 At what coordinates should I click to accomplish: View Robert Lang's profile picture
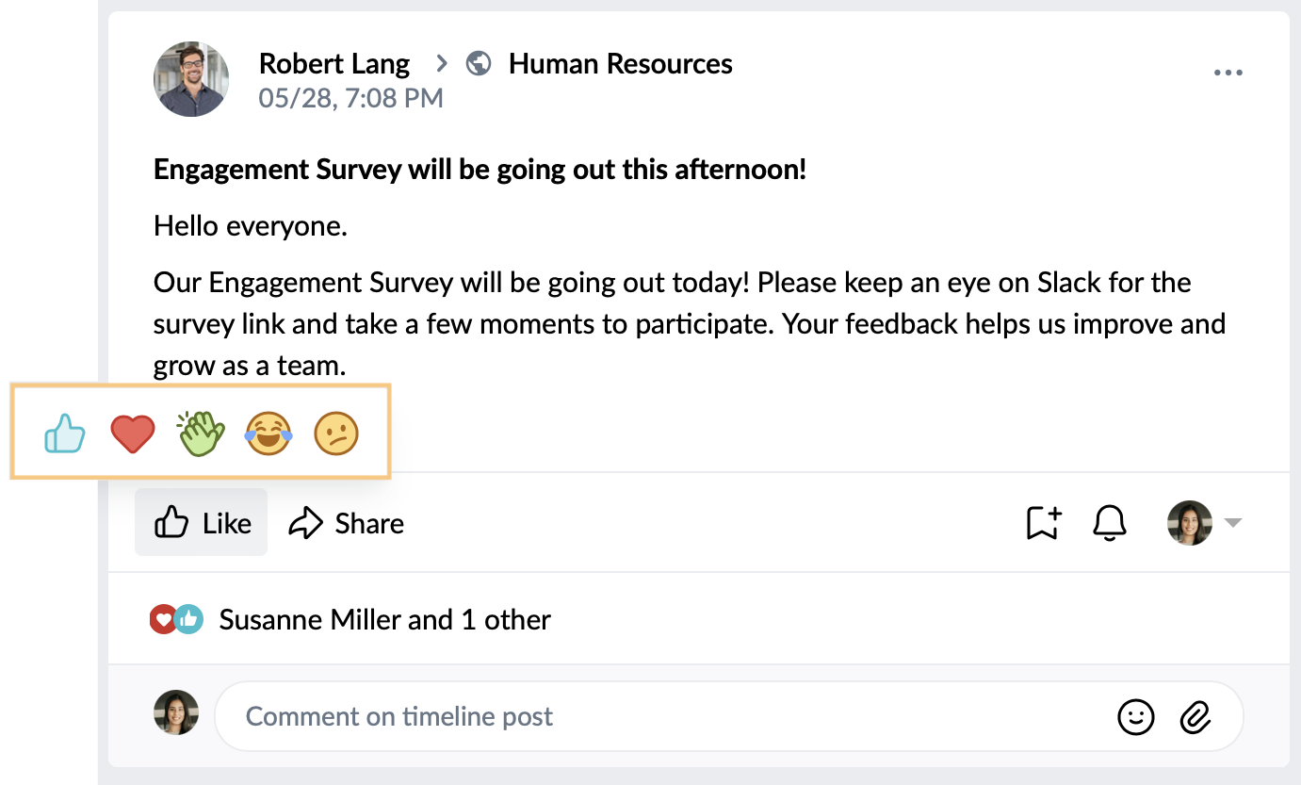tap(191, 79)
